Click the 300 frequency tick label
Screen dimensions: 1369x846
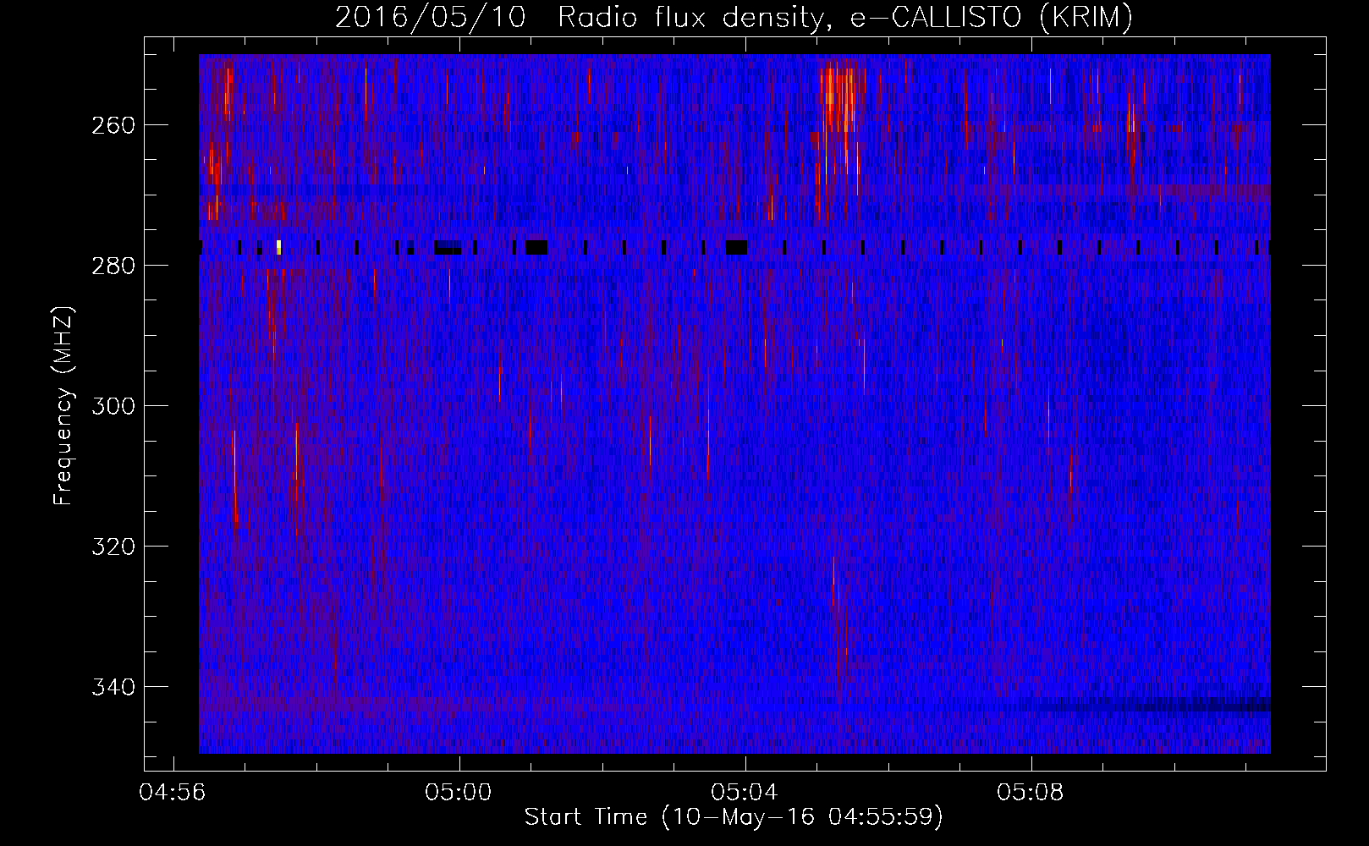(113, 406)
